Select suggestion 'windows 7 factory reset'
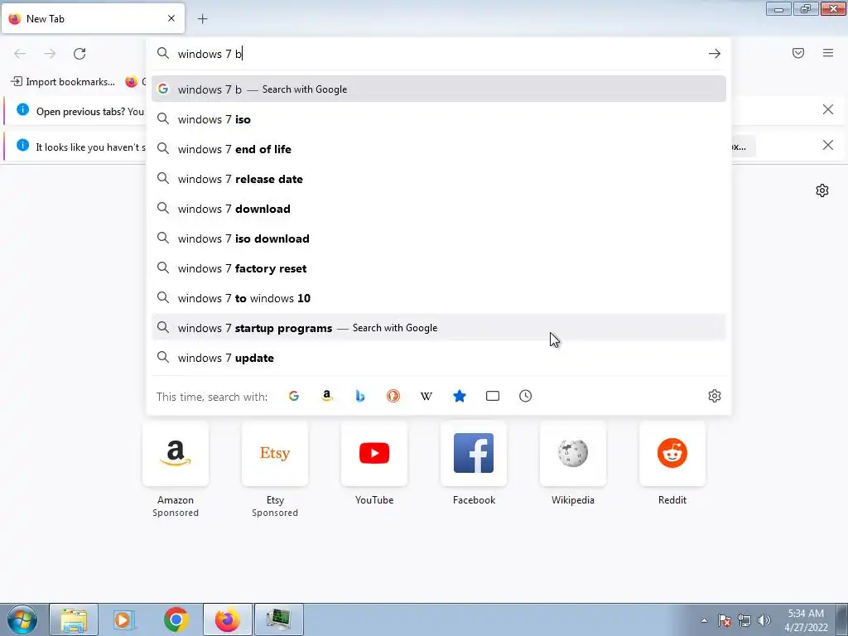Image resolution: width=848 pixels, height=636 pixels. (x=439, y=268)
